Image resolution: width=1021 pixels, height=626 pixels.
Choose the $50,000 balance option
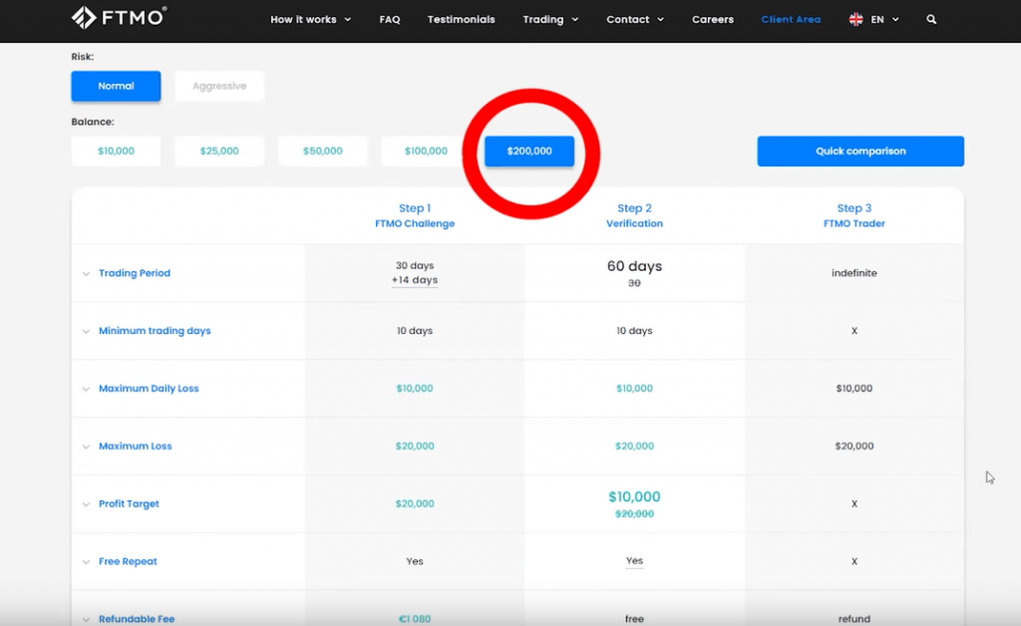322,152
